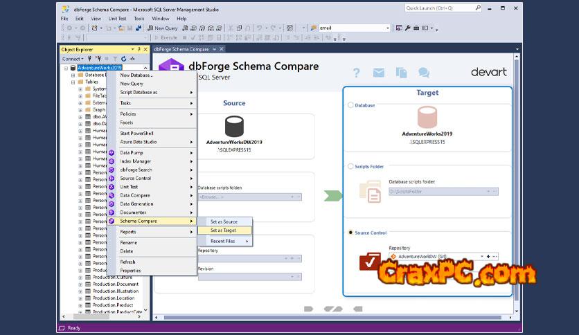
Task: Click the AdventureWorksDW2019 source database icon
Action: [x=234, y=127]
